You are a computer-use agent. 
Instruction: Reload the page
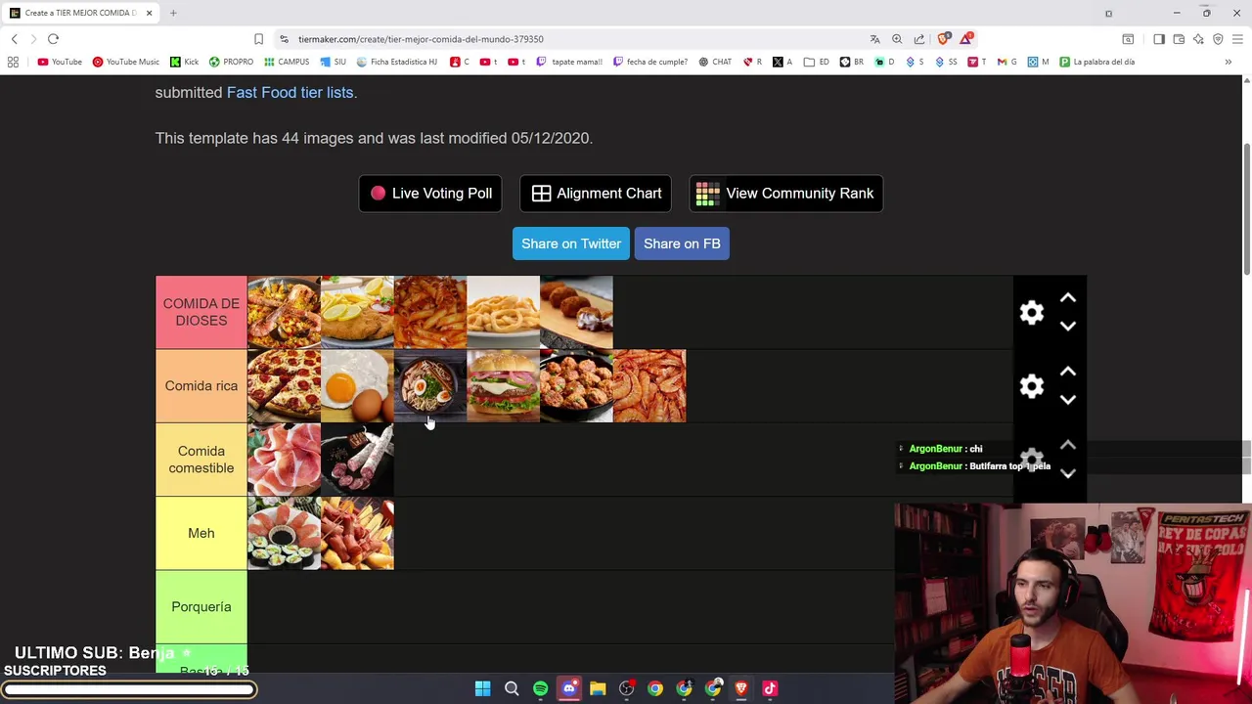coord(53,39)
